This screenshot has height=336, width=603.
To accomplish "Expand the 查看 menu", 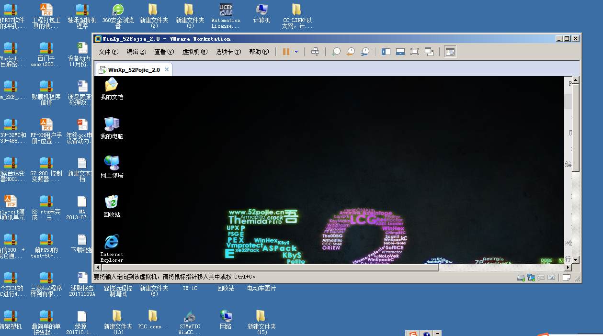I will [x=164, y=52].
